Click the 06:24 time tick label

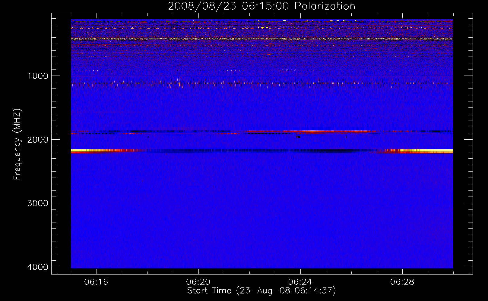point(300,282)
